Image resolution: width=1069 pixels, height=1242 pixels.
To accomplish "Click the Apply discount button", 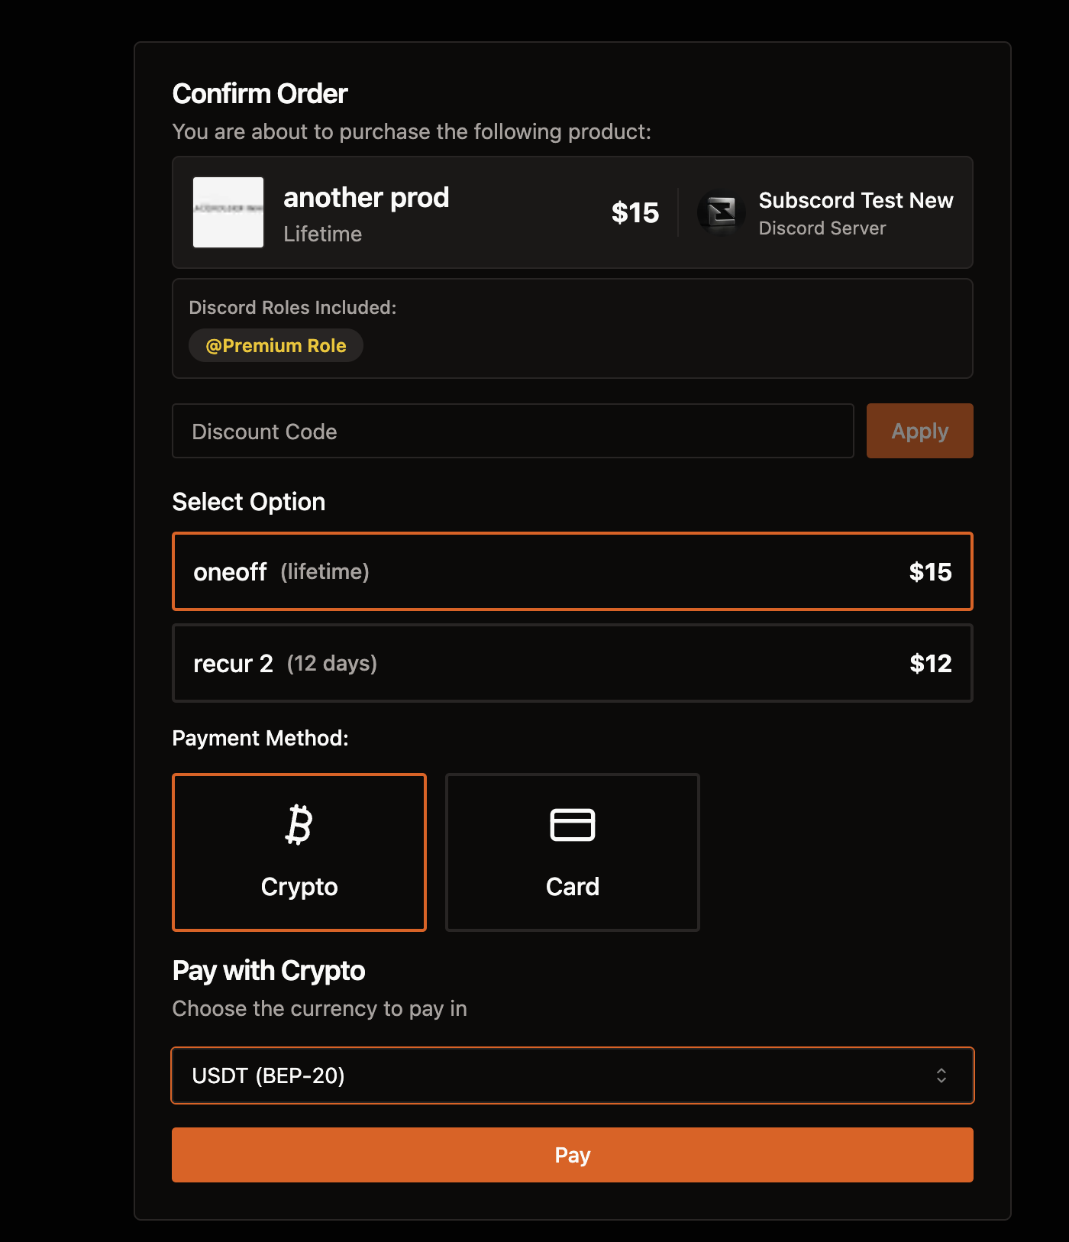I will pos(920,431).
